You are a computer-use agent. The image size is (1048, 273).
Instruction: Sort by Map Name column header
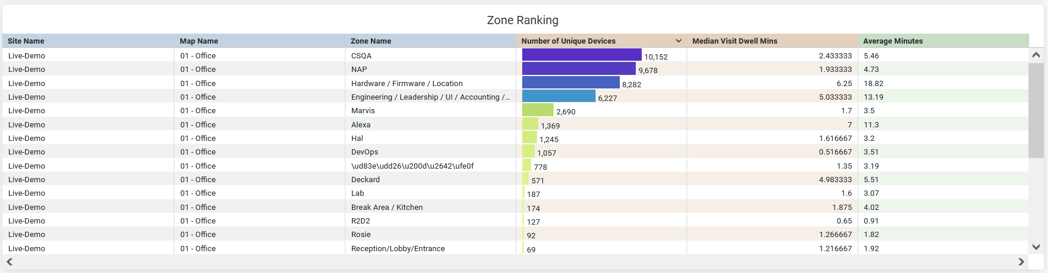coord(199,41)
